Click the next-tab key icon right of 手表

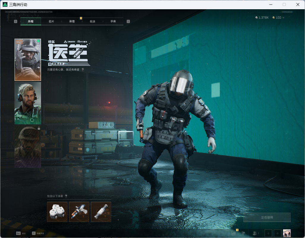[128, 21]
